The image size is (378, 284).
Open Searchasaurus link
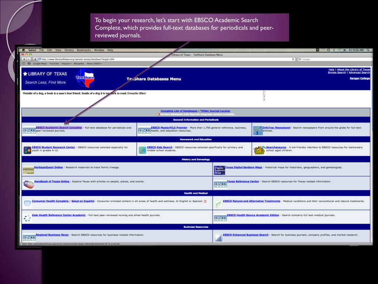point(276,147)
